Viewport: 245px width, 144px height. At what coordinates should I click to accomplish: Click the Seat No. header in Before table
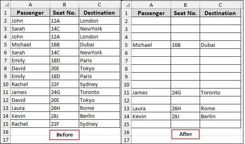click(x=64, y=13)
